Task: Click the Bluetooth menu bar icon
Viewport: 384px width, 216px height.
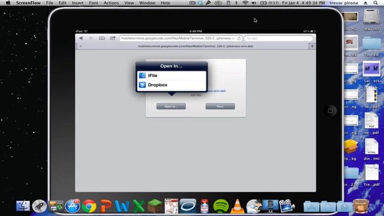Action: 236,3
